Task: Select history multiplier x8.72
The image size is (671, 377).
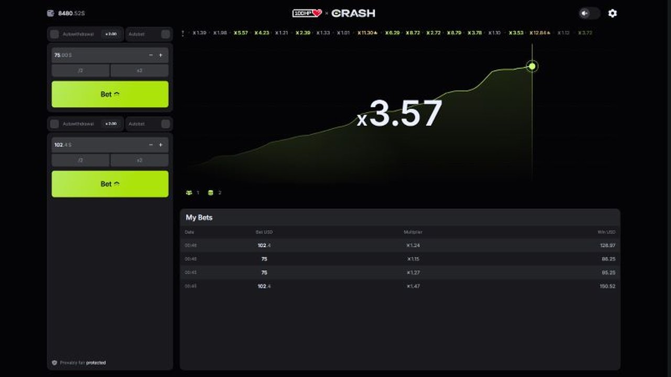Action: pyautogui.click(x=413, y=33)
